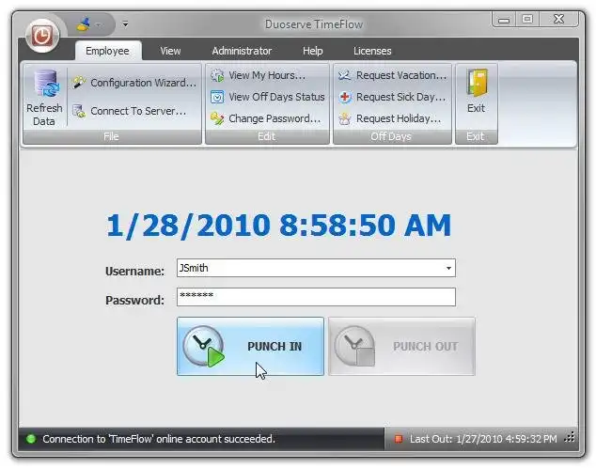Open the quick access toolbar customize arrow
The image size is (596, 468).
pos(125,24)
